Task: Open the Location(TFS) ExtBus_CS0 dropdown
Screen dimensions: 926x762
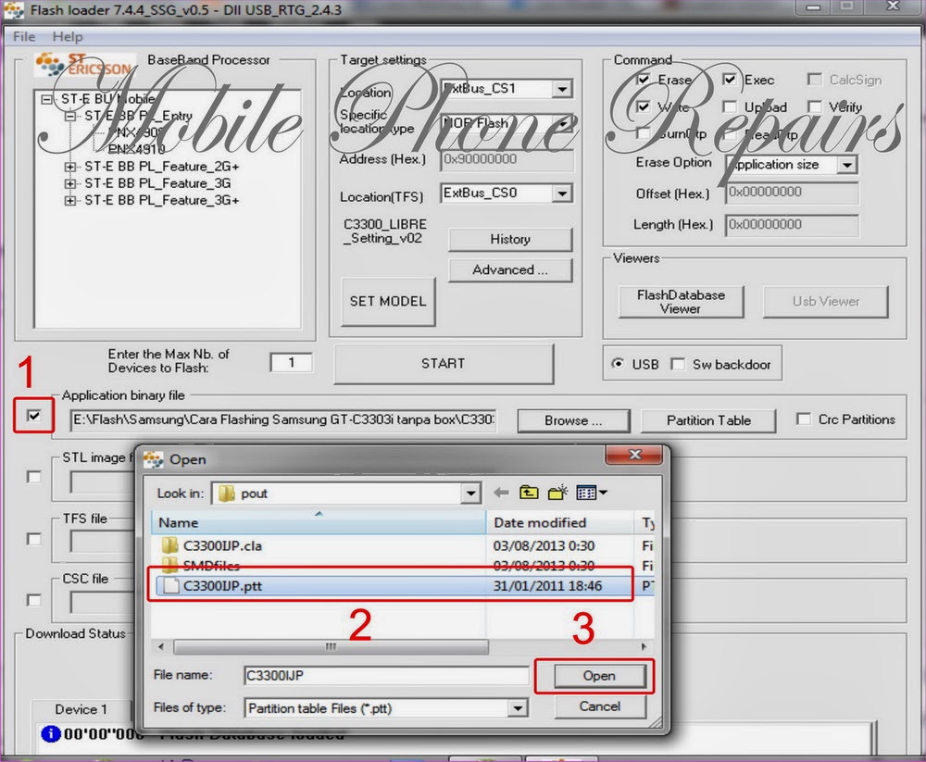Action: pyautogui.click(x=562, y=194)
